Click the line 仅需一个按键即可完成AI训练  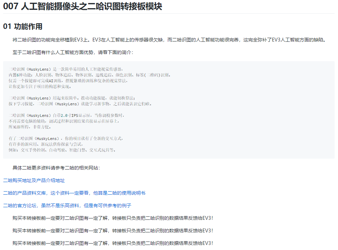click(68, 81)
